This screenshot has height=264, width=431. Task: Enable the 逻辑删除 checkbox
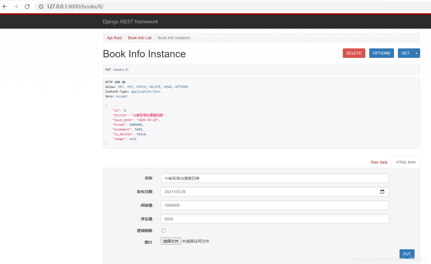(164, 230)
